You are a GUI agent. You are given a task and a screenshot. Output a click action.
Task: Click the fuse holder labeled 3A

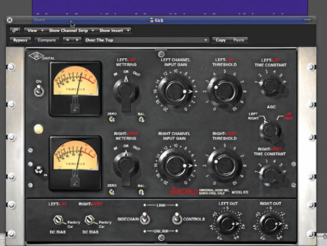coord(39,170)
